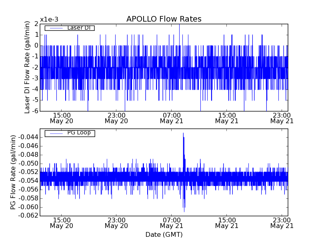
Task: Click the APOLLO Flow Rates chart title
Action: point(164,19)
